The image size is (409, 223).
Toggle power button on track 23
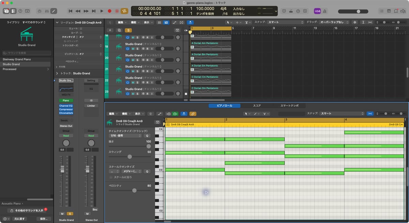click(127, 93)
